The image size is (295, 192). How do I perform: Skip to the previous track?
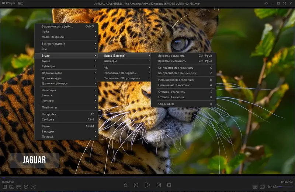tap(136, 185)
